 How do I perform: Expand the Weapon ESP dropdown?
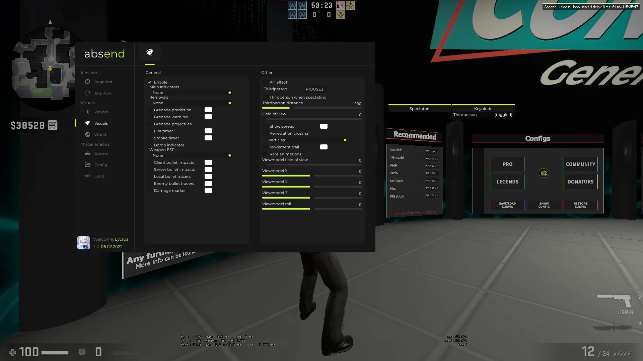(x=191, y=155)
